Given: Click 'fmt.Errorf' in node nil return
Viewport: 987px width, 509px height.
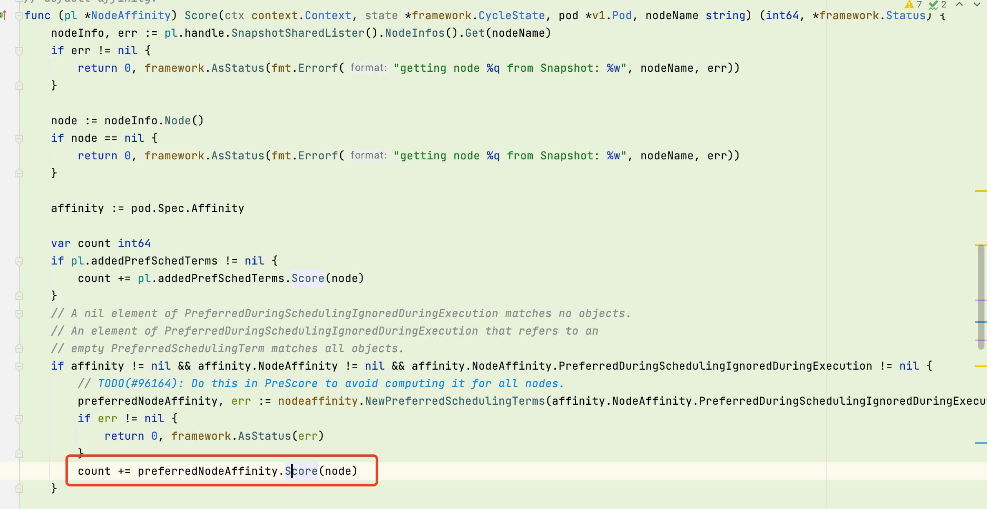Looking at the screenshot, I should pyautogui.click(x=304, y=156).
